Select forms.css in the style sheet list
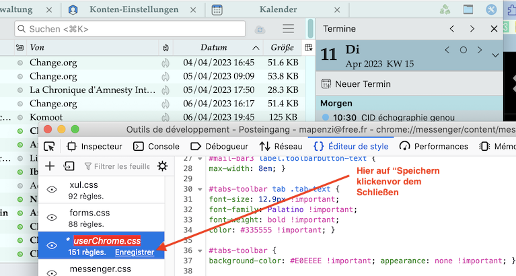The width and height of the screenshot is (516, 276). coord(102,217)
